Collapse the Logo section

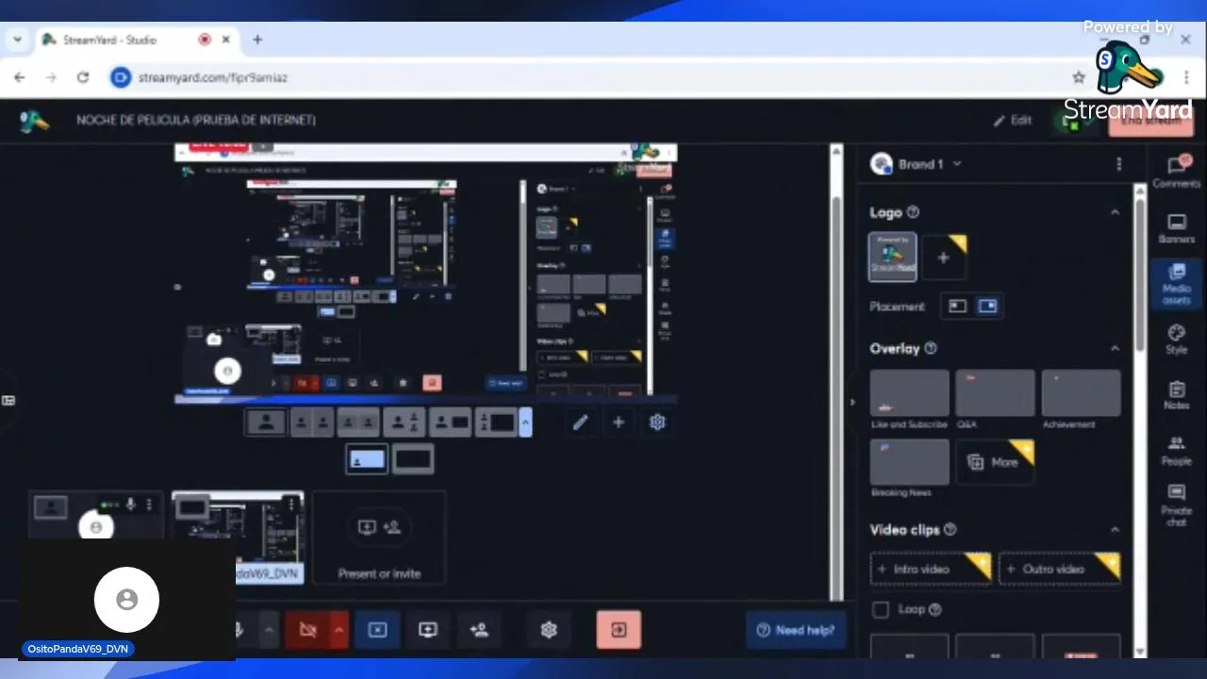[x=1115, y=213]
